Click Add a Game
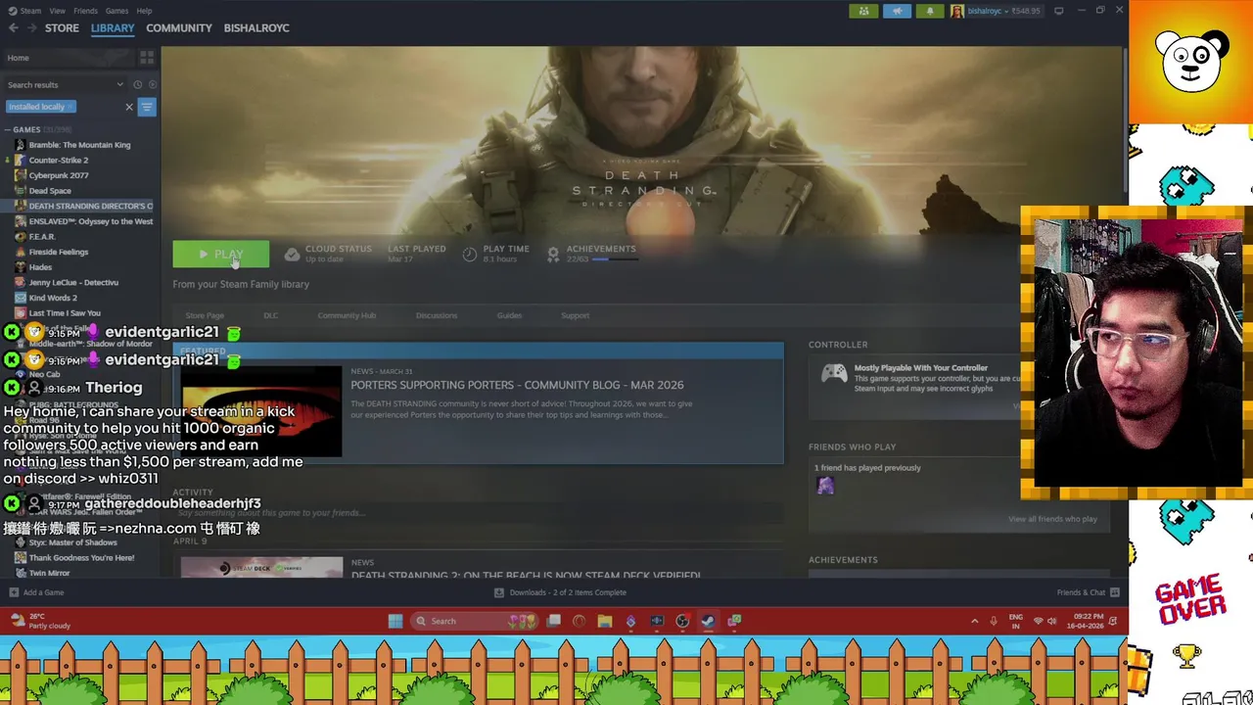The height and width of the screenshot is (705, 1253). pyautogui.click(x=36, y=592)
